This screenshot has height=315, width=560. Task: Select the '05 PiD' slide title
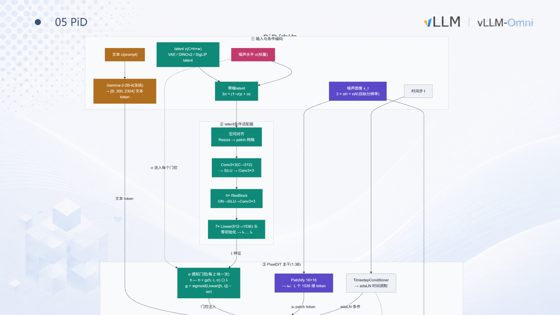tap(71, 22)
